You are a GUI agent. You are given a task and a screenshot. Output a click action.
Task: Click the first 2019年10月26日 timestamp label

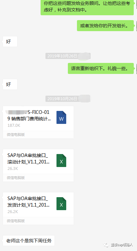point(62,56)
